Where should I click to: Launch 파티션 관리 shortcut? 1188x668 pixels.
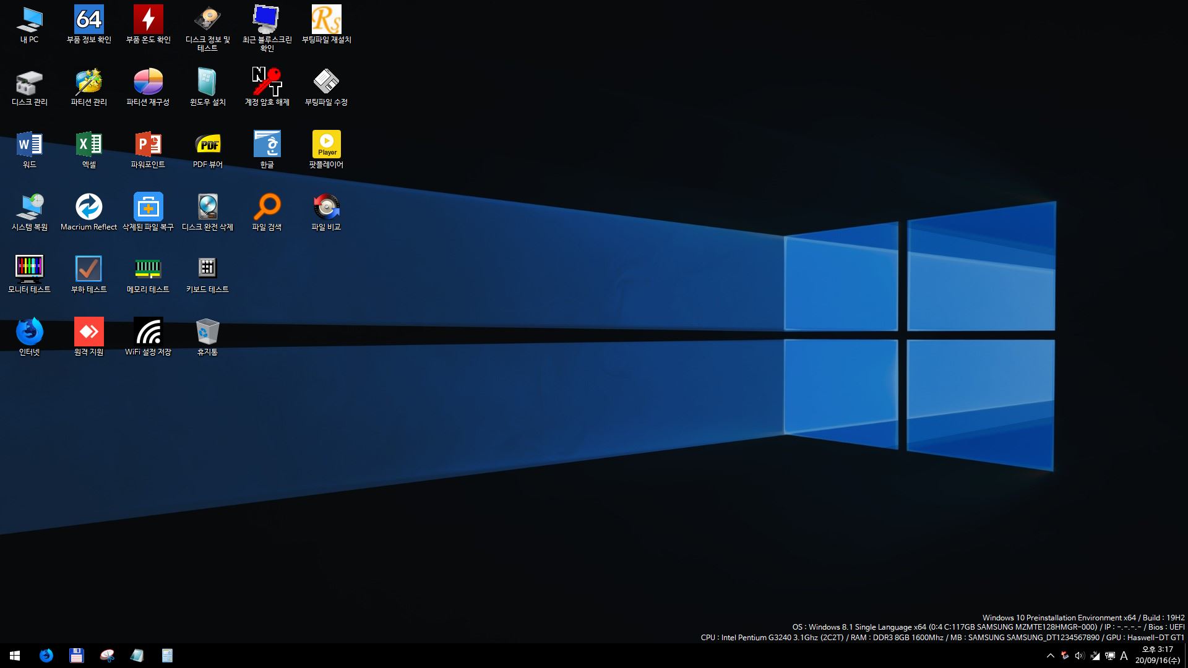89,87
